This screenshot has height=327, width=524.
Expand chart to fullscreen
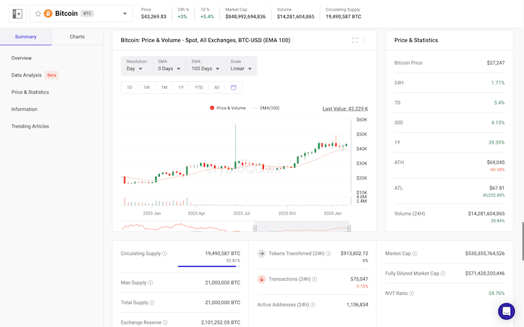click(x=355, y=40)
